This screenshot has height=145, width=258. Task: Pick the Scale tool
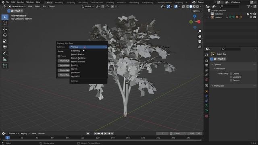pos(5,41)
